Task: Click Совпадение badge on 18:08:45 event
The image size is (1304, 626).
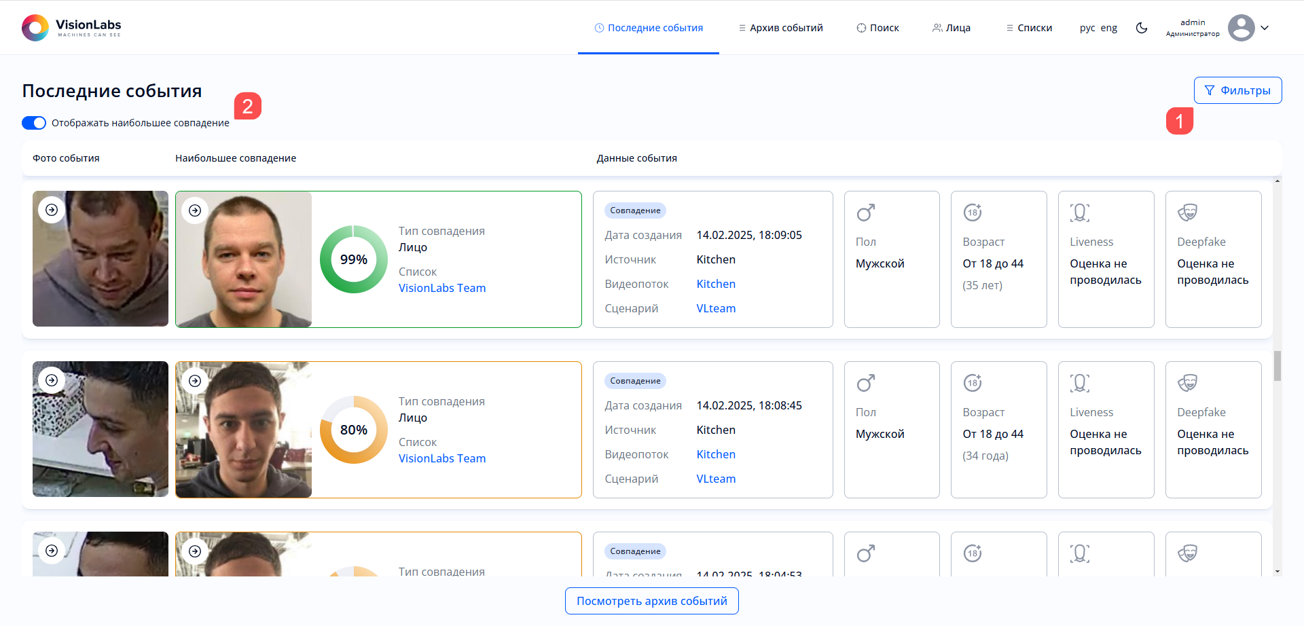Action: (x=635, y=381)
